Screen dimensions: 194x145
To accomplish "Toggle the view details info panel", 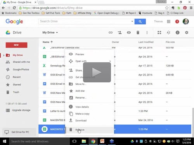I will [177, 32].
